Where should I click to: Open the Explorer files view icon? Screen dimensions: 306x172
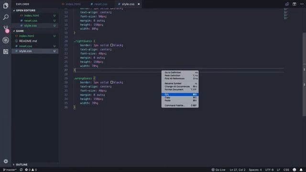click(6, 6)
